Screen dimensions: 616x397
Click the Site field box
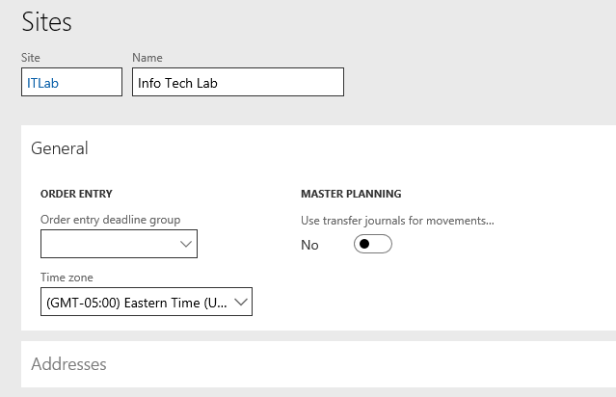(72, 82)
